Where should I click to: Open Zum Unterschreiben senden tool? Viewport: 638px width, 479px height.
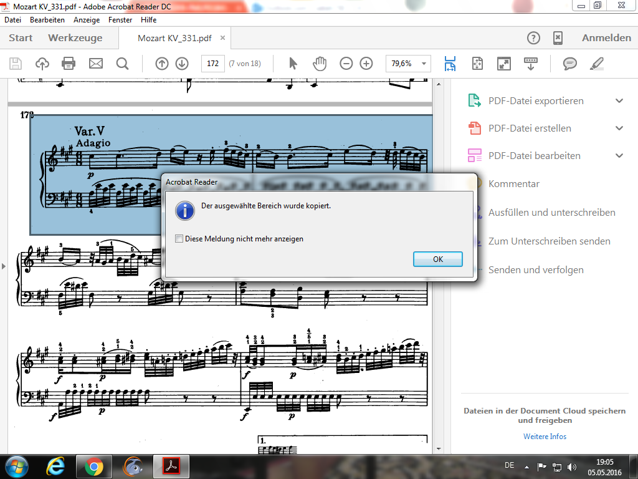point(550,241)
